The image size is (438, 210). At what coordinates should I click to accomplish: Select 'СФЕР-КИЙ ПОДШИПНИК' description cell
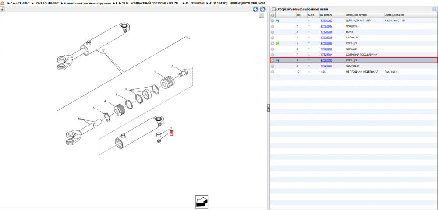(361, 55)
